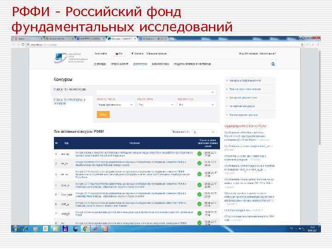
Task: Click the Вход / Регистрация link at top right
Action: click(248, 53)
